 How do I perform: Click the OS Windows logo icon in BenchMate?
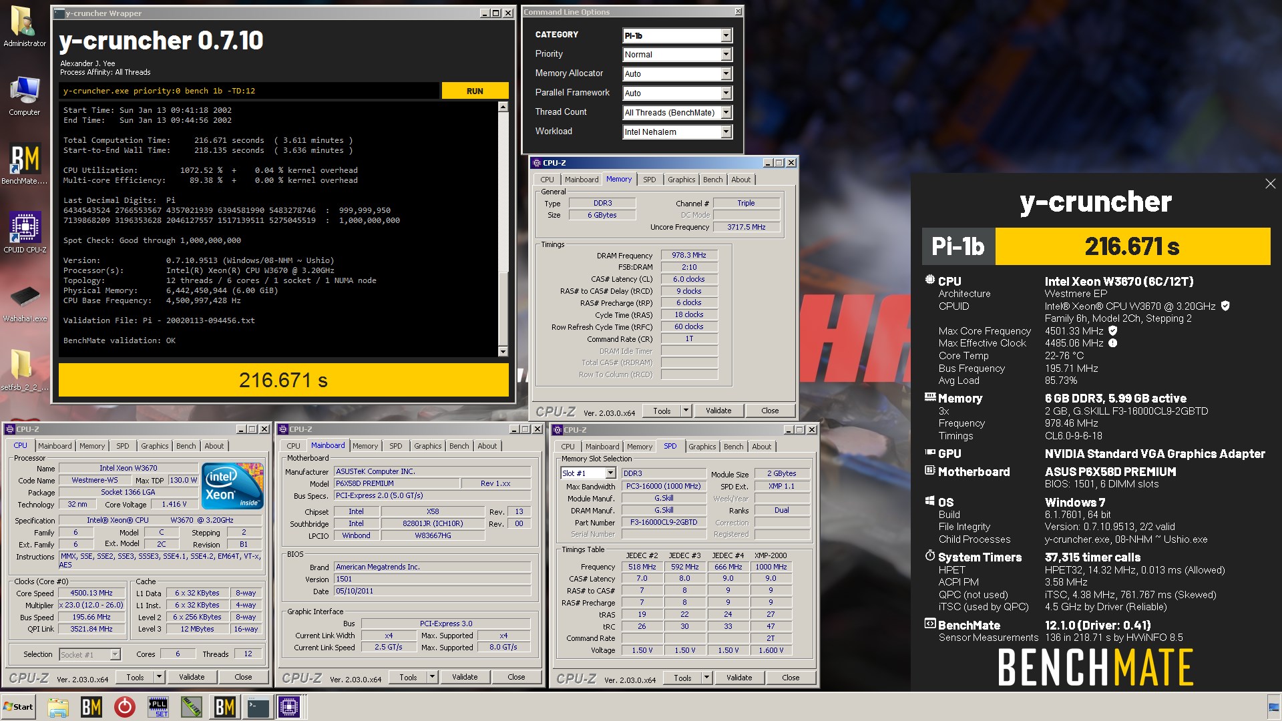(929, 501)
